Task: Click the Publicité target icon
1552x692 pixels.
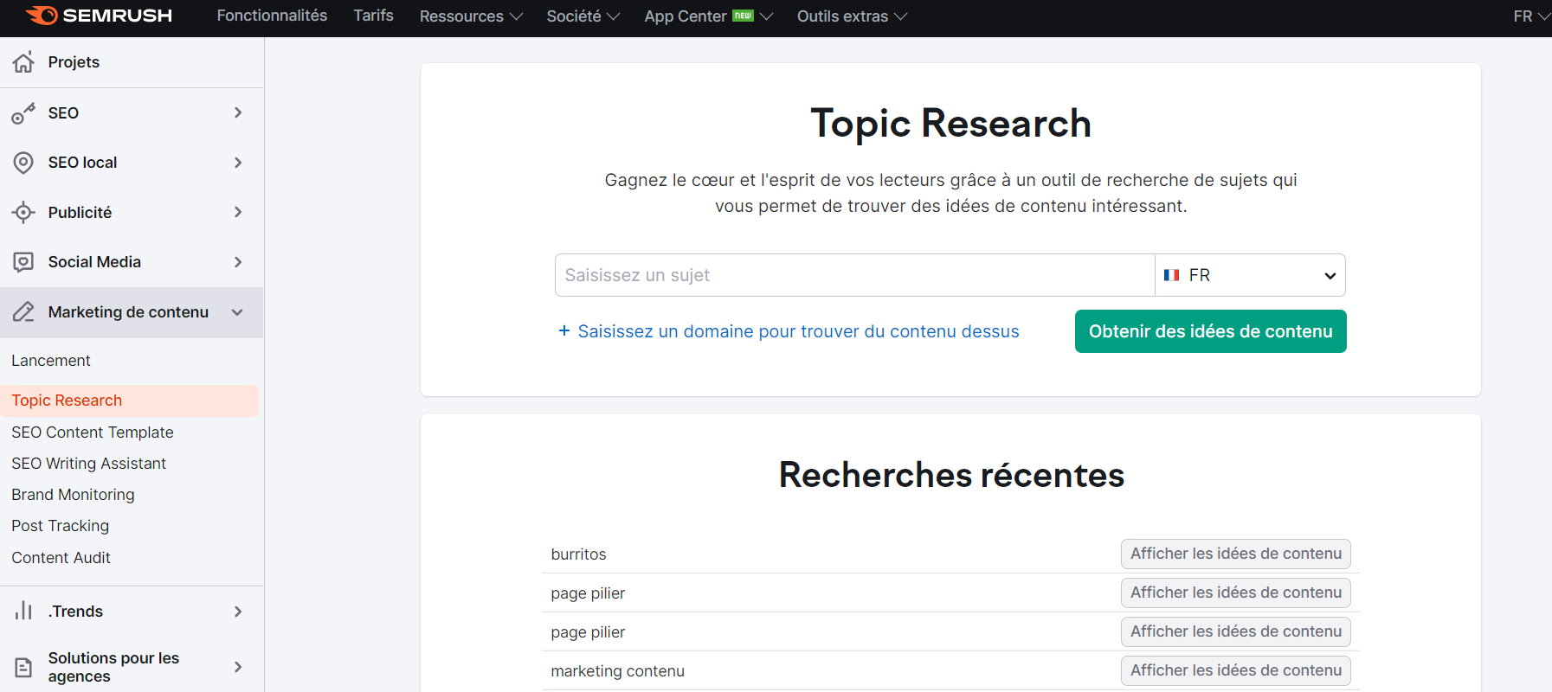Action: (x=23, y=213)
